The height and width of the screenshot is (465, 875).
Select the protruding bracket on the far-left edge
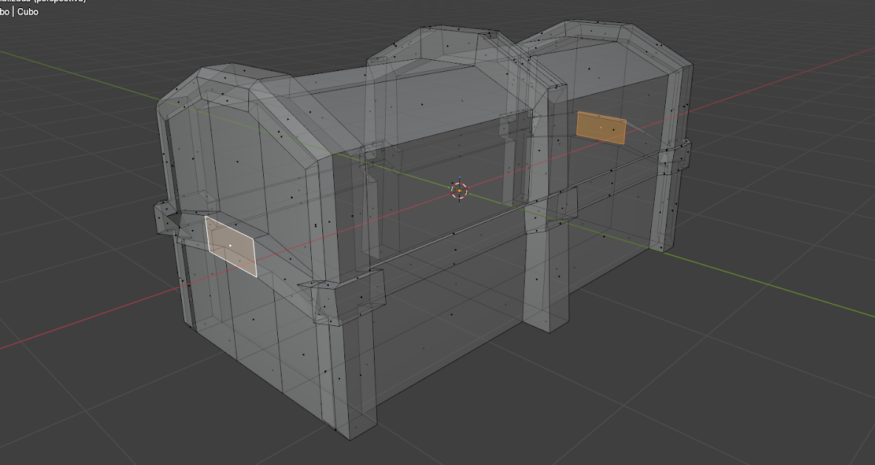164,219
